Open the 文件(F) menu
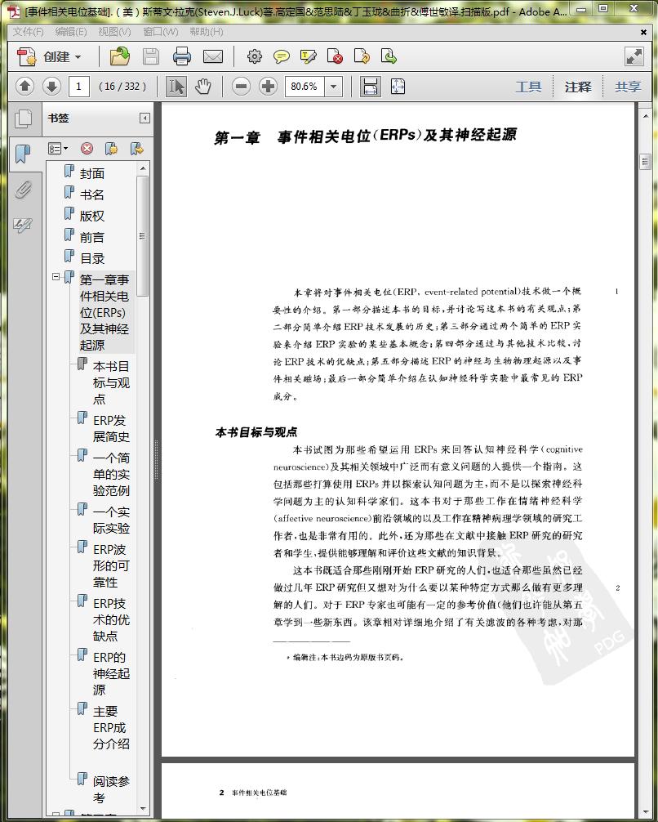This screenshot has width=658, height=822. click(28, 31)
